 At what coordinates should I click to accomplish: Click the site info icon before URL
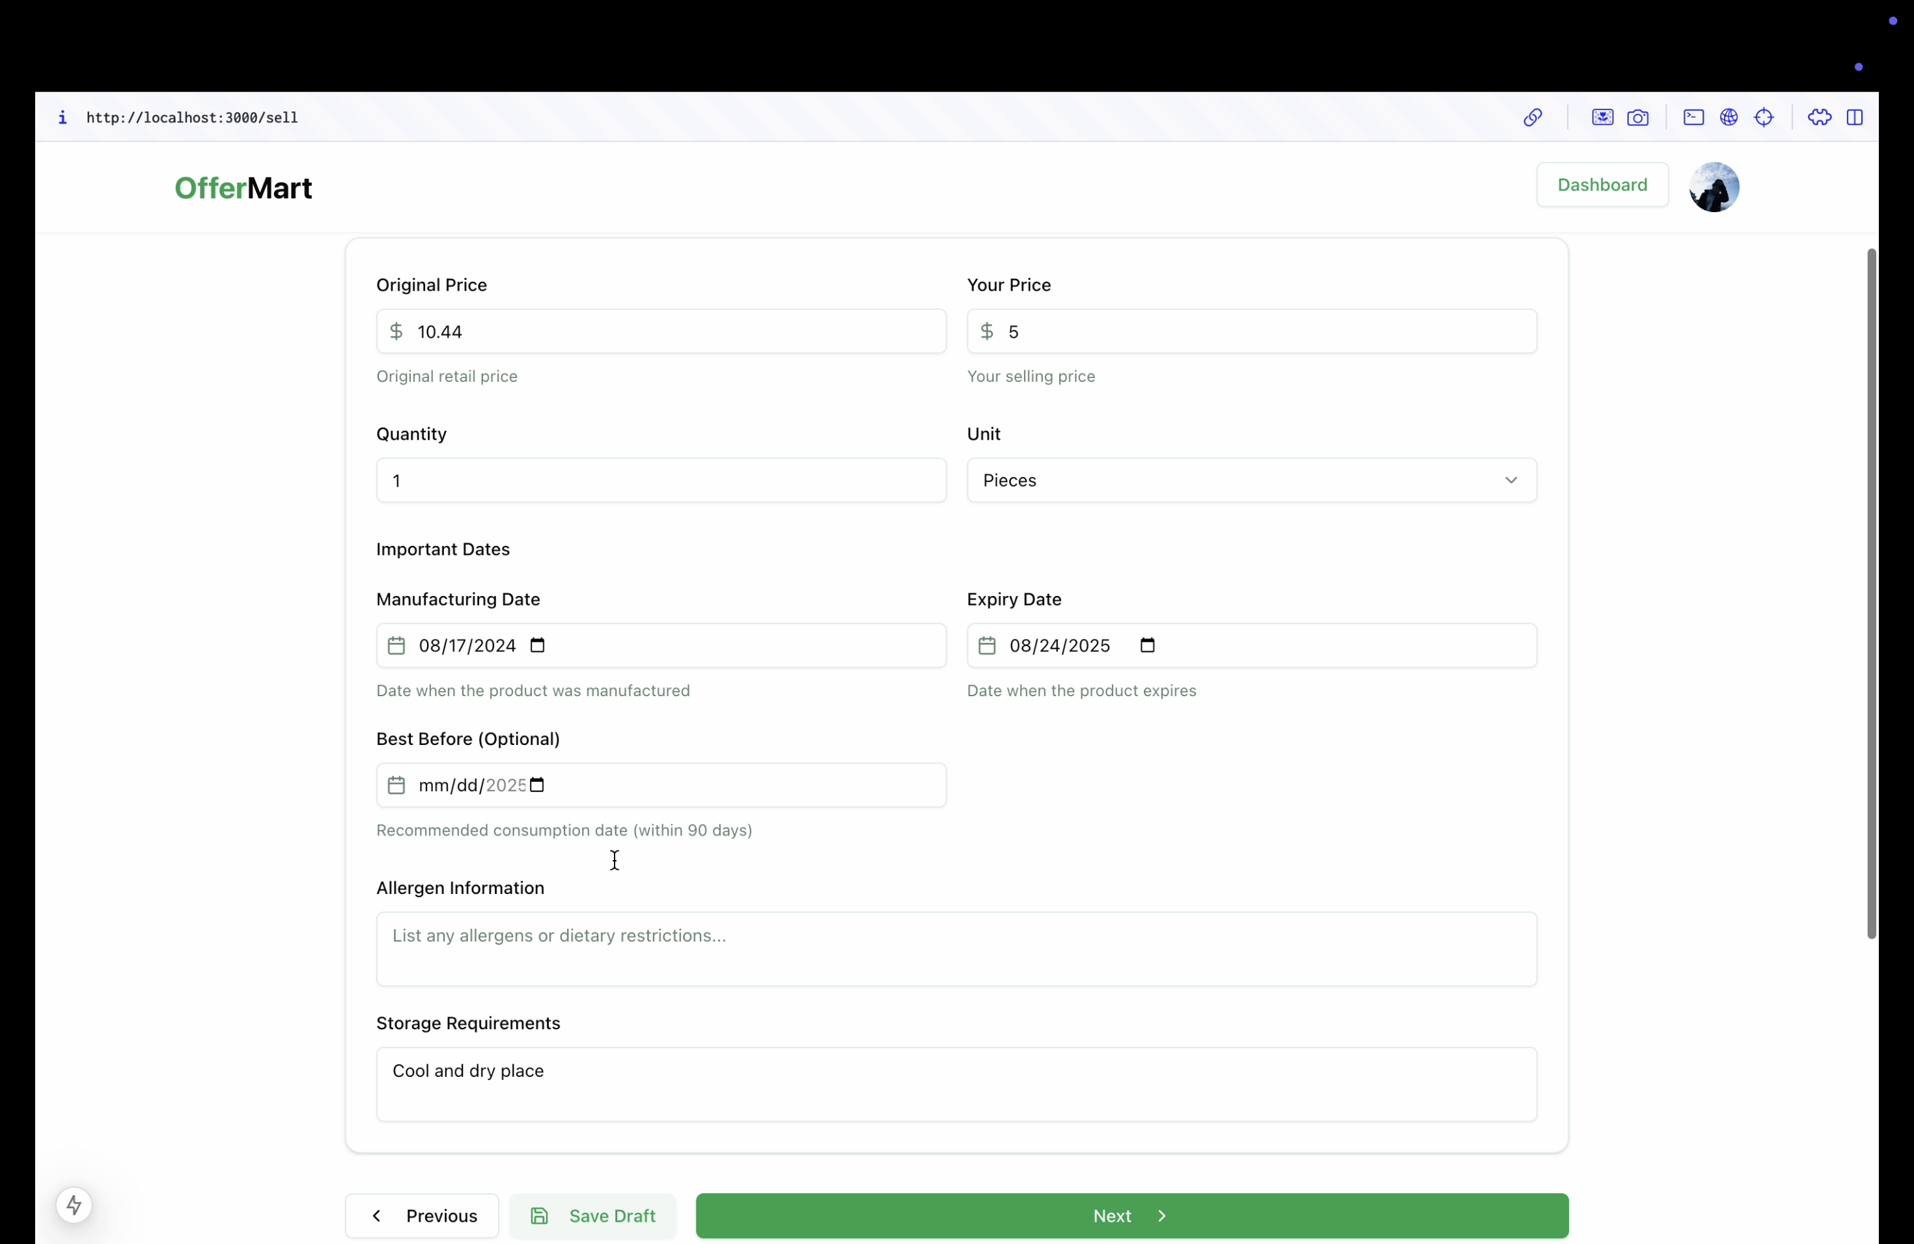pos(62,117)
